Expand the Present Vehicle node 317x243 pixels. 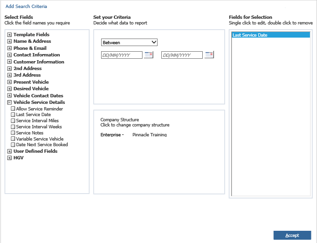click(9, 82)
